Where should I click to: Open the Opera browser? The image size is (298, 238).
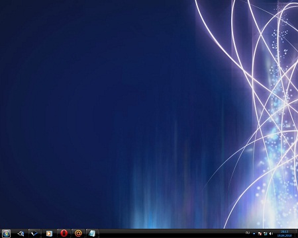coord(64,233)
